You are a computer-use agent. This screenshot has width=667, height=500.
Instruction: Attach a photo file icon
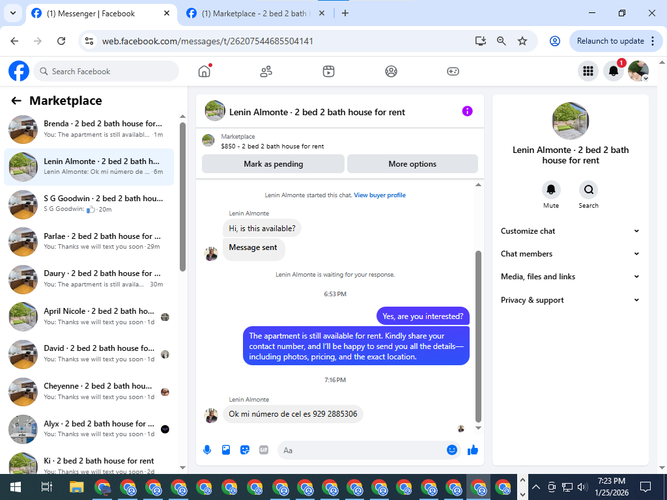tap(226, 450)
